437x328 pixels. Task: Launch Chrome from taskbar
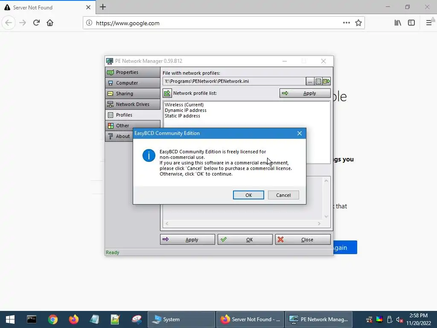click(52, 319)
